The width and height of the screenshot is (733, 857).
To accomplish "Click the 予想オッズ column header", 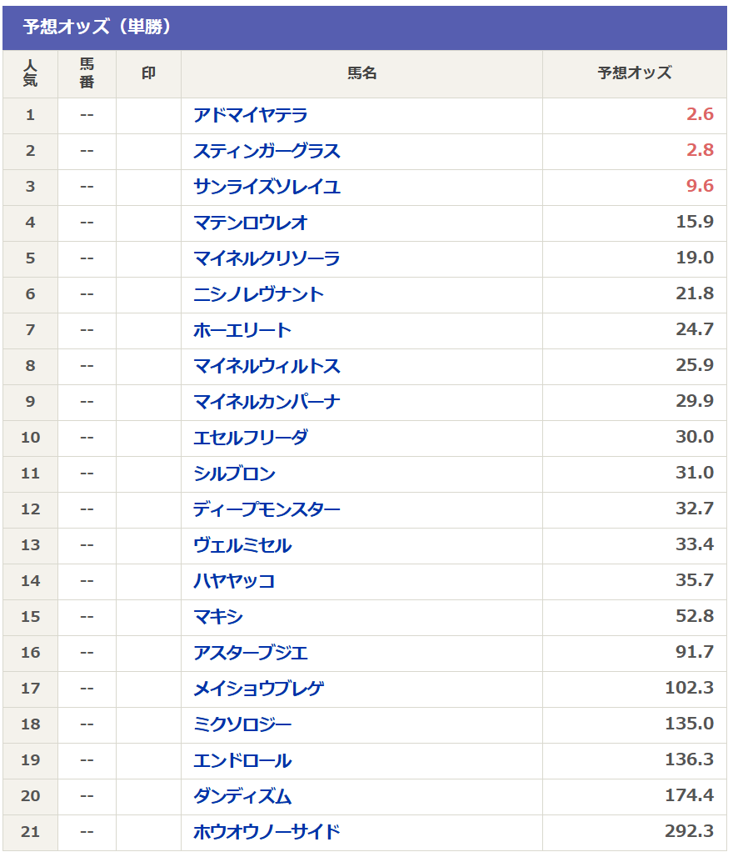I will [634, 73].
